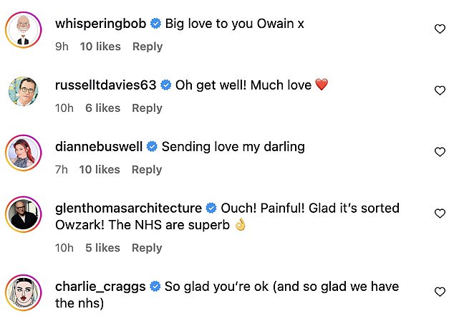Image resolution: width=454 pixels, height=316 pixels.
Task: Click the verified badge next to glenthomasarchitecture
Action: point(211,209)
